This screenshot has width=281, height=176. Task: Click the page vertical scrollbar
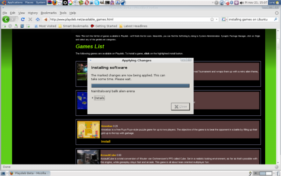click(278, 97)
